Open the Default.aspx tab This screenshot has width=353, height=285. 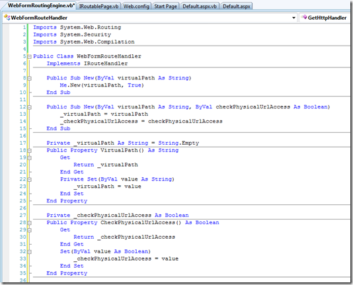pos(237,7)
